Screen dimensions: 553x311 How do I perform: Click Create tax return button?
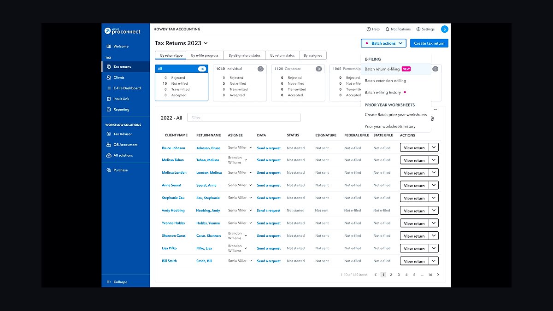(x=429, y=43)
